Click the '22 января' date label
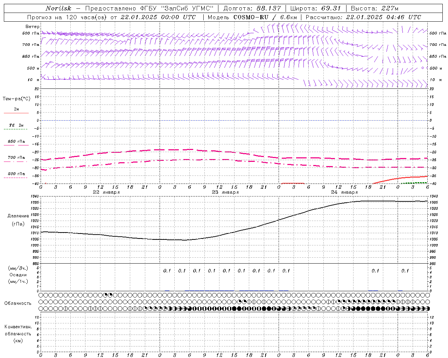Viewport: 448px width, 358px height. [x=106, y=192]
